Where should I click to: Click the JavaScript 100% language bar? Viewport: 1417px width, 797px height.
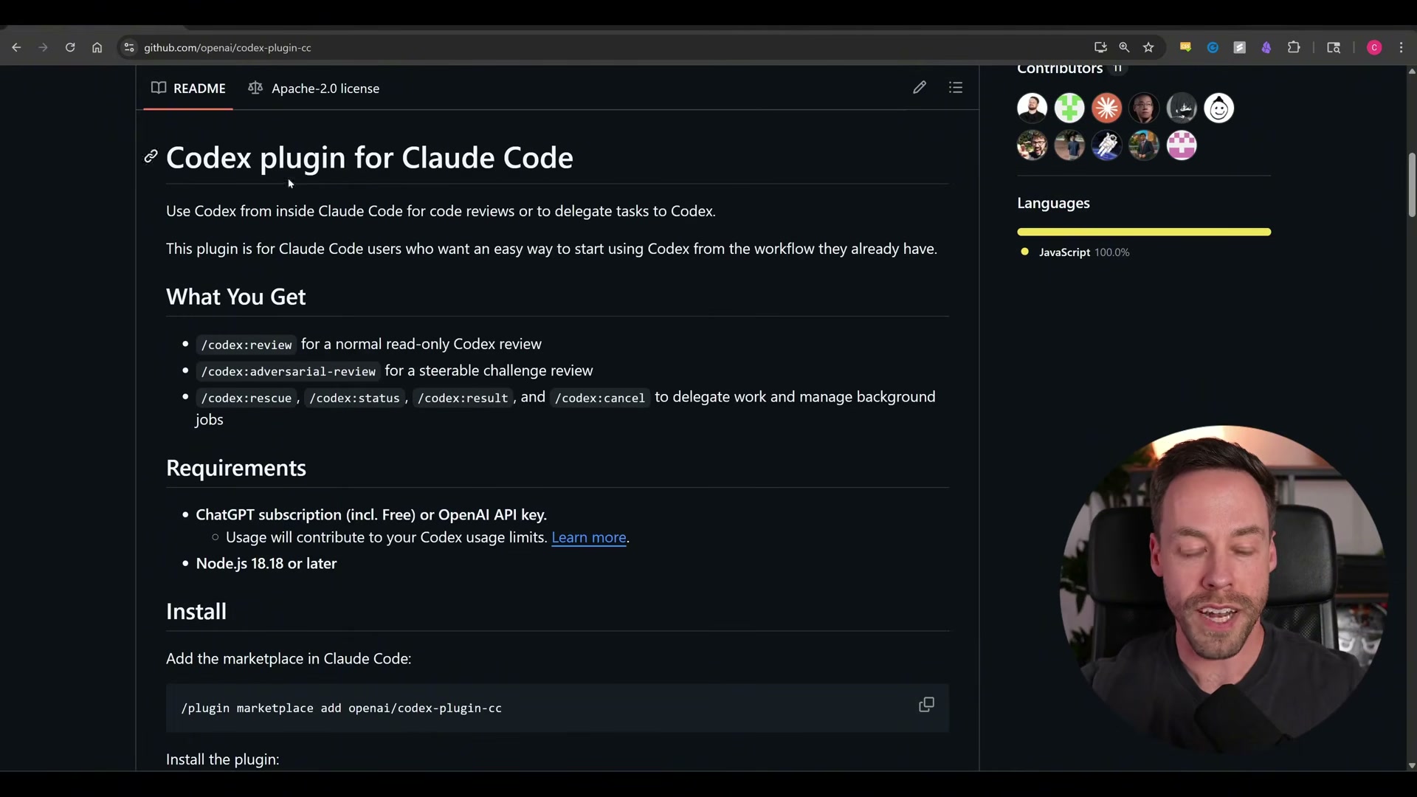pos(1143,232)
